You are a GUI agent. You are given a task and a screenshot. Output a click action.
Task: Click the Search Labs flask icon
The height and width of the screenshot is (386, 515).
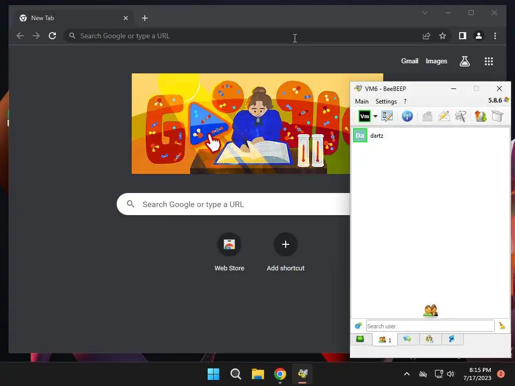tap(464, 61)
